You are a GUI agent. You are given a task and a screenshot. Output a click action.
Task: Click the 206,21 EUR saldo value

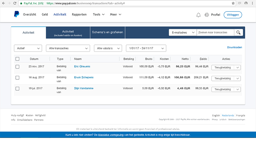point(201,77)
